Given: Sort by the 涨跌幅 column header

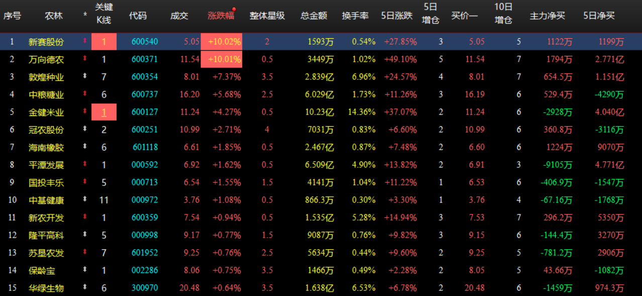Looking at the screenshot, I should click(221, 16).
